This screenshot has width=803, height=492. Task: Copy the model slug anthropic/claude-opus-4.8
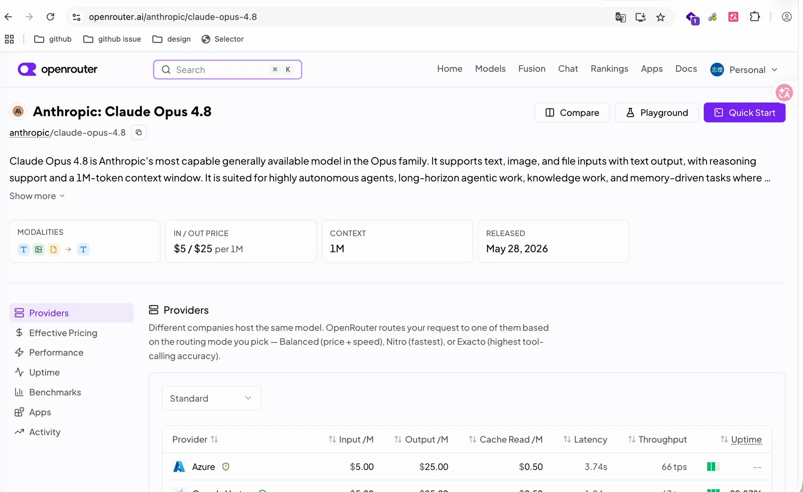(139, 132)
